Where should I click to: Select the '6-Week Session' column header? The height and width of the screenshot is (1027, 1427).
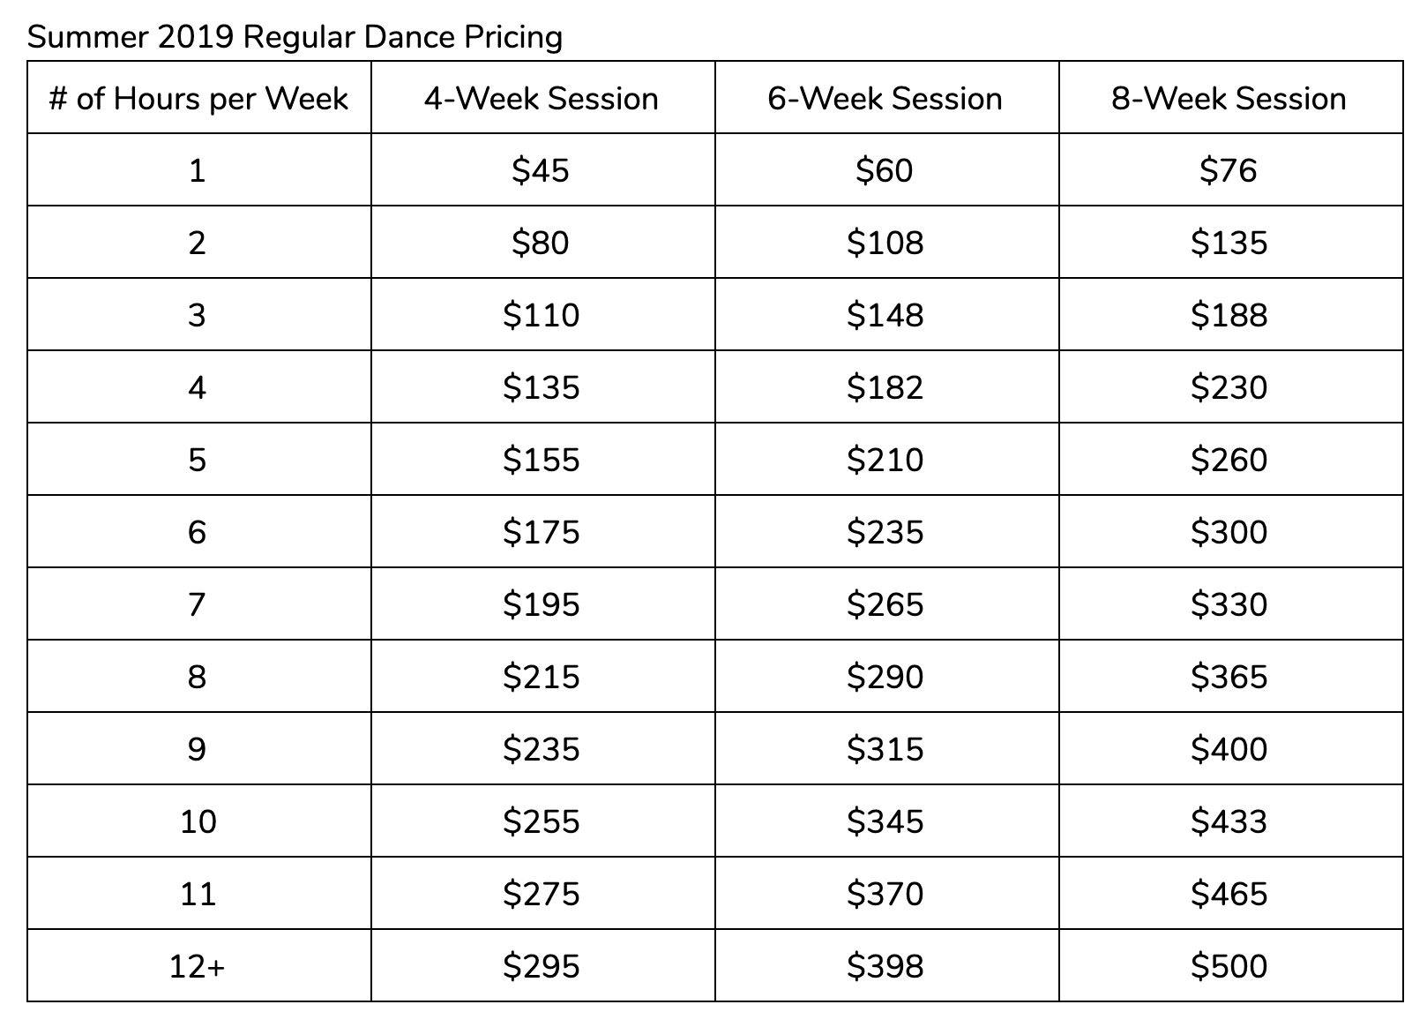point(886,98)
